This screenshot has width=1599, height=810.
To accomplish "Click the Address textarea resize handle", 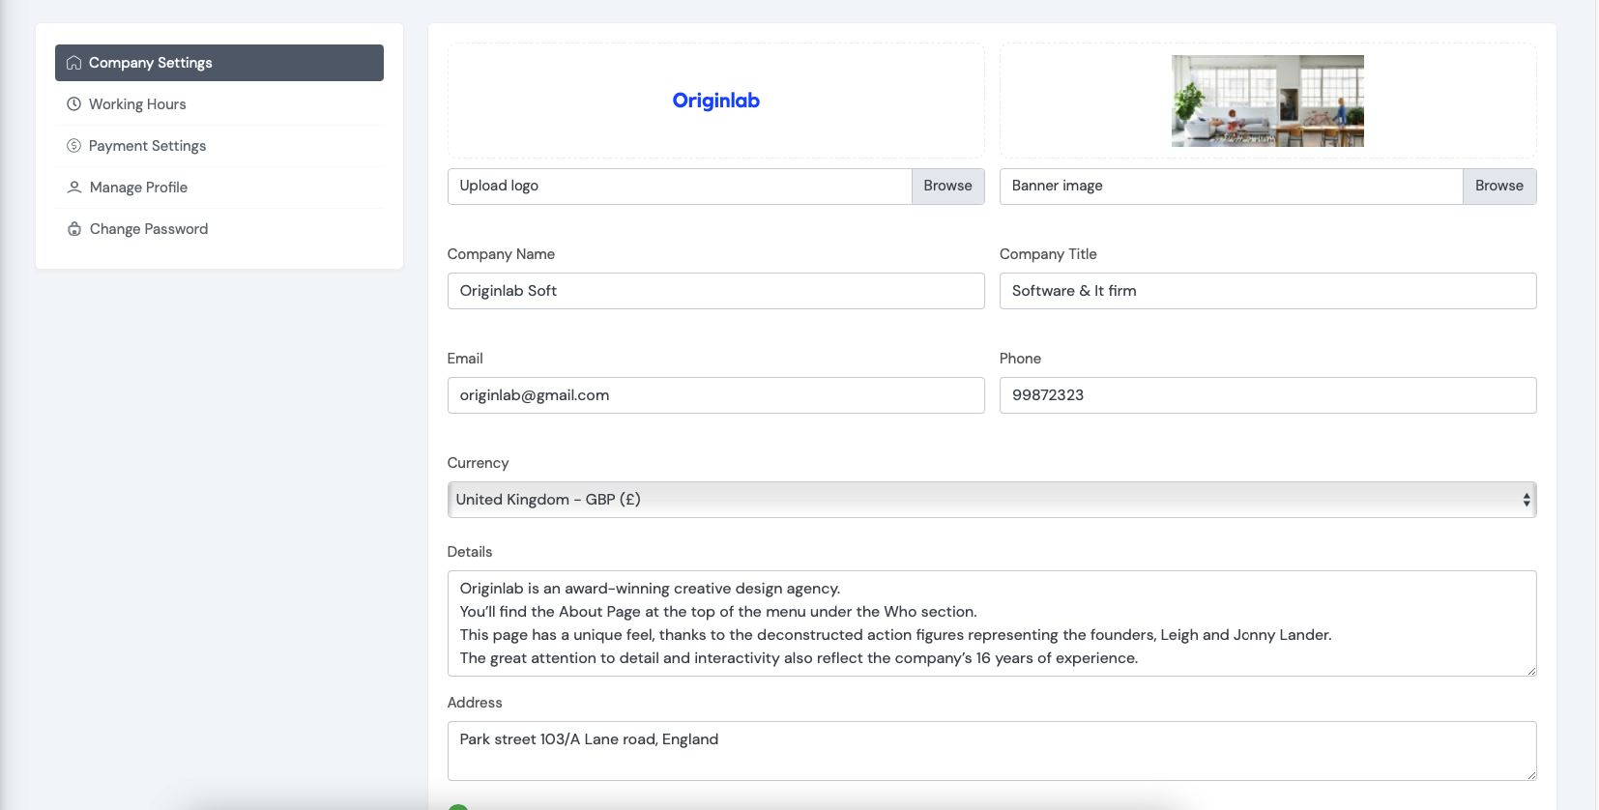I will click(x=1531, y=775).
